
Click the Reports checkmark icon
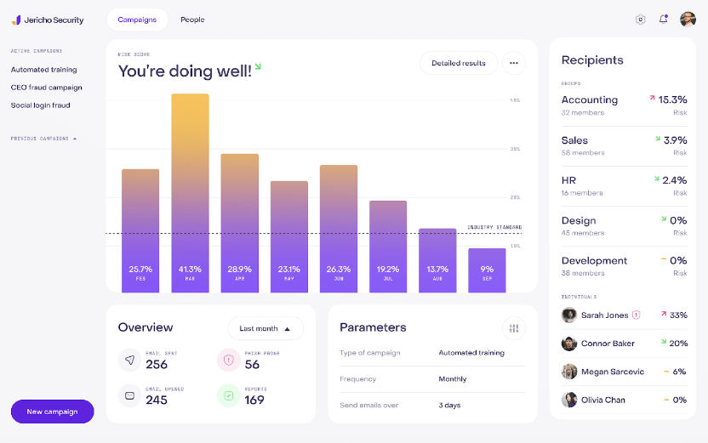[228, 395]
